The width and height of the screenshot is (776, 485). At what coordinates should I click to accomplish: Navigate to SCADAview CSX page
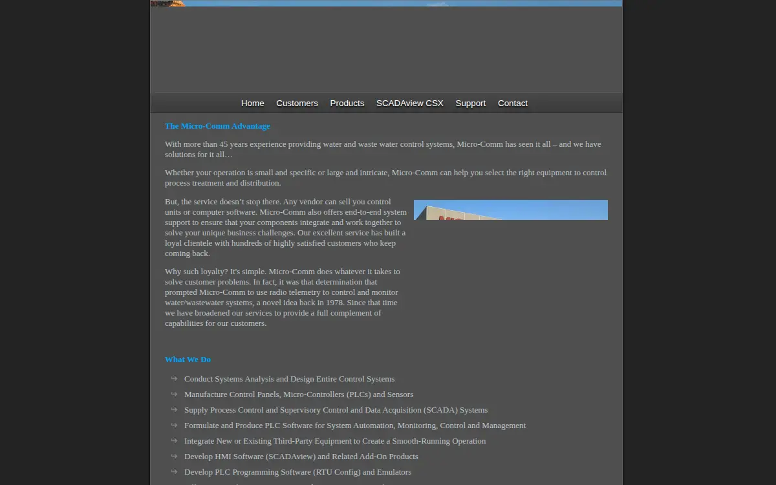coord(410,103)
